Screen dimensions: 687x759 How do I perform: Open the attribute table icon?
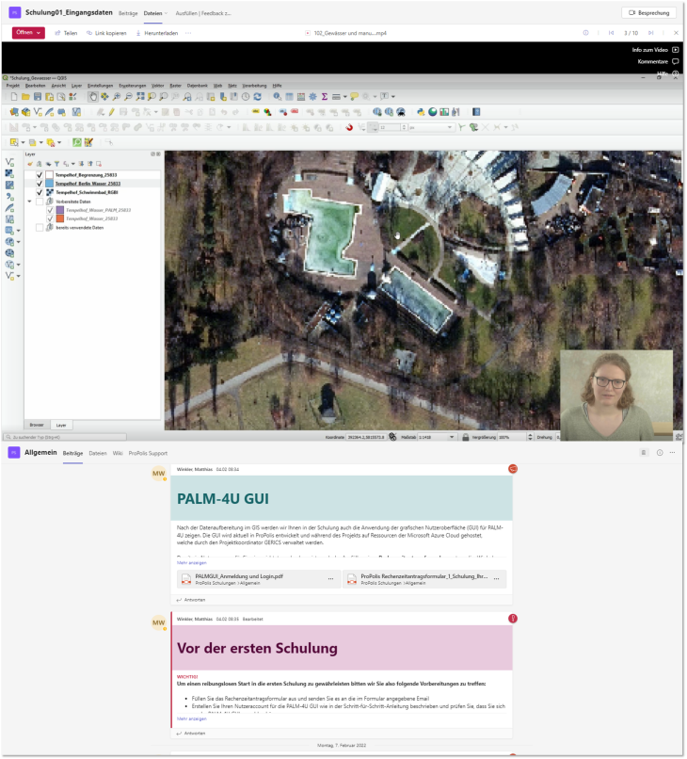click(289, 97)
